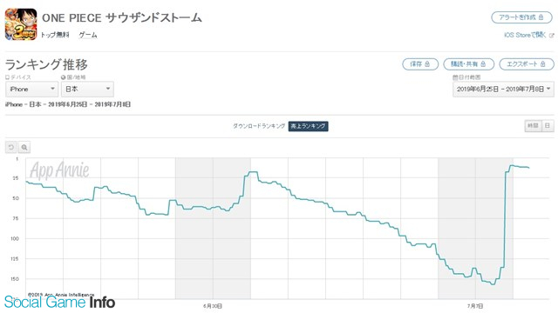The width and height of the screenshot is (558, 313).
Task: Open the 日本 country dropdown
Action: pyautogui.click(x=87, y=89)
